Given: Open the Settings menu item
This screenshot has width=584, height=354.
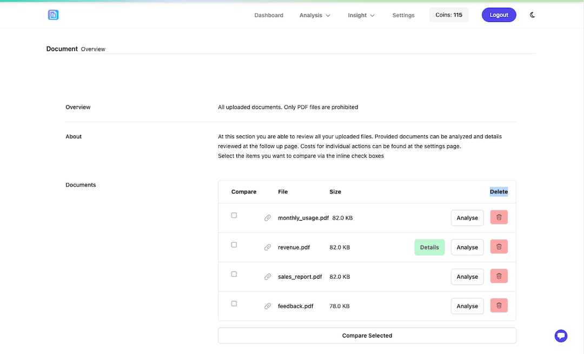Looking at the screenshot, I should 403,15.
